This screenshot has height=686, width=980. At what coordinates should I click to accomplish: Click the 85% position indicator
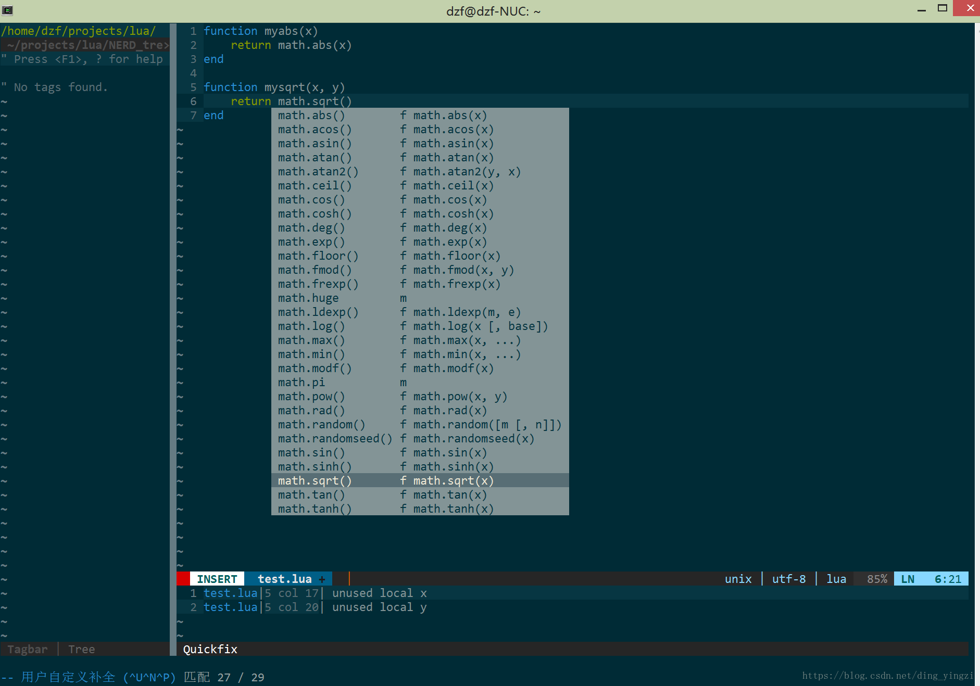point(877,579)
